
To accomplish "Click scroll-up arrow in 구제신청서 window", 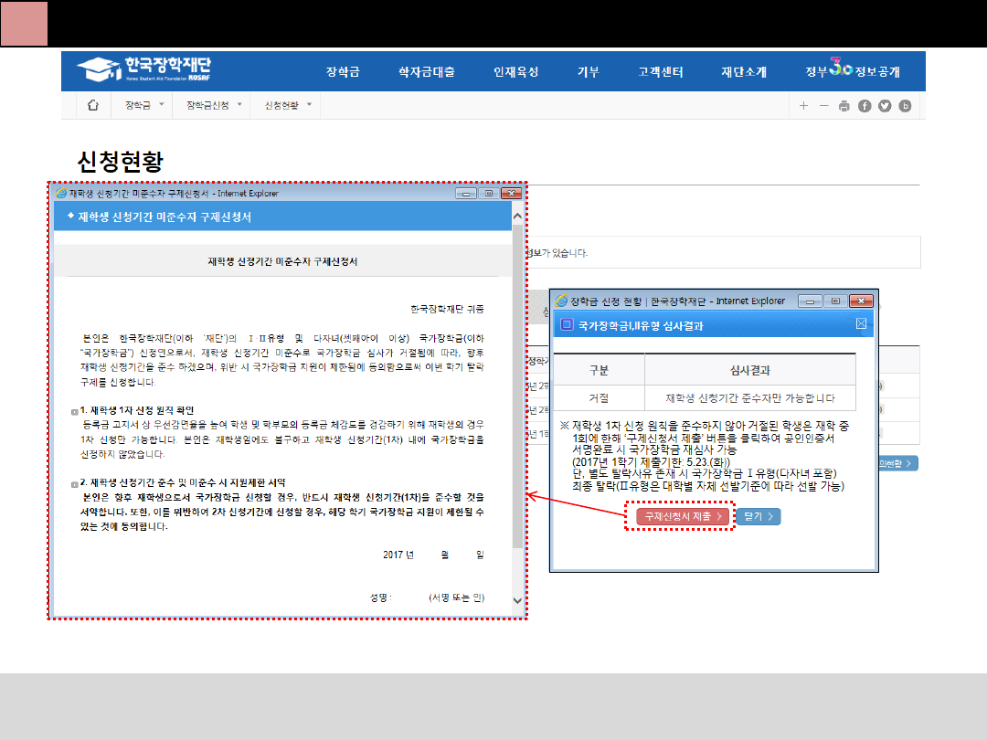I will (x=517, y=217).
